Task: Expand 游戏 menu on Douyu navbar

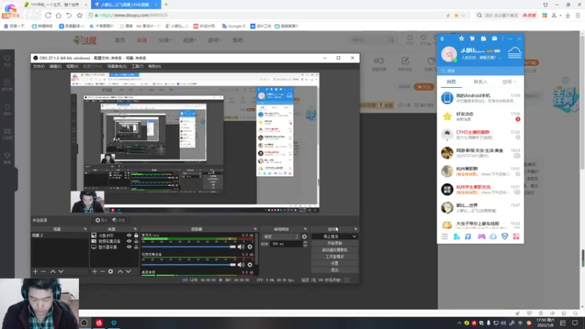Action: tap(214, 40)
